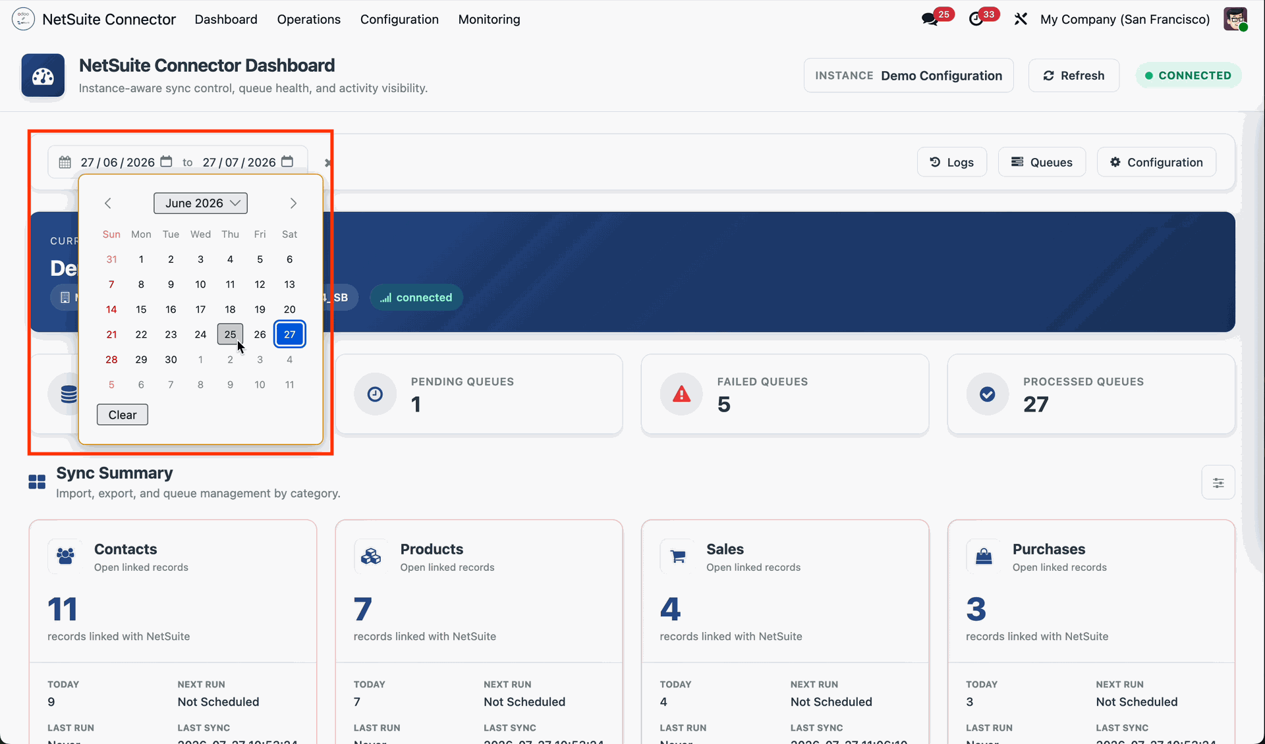Open the Processed Queues card
The image size is (1265, 744).
(1091, 394)
